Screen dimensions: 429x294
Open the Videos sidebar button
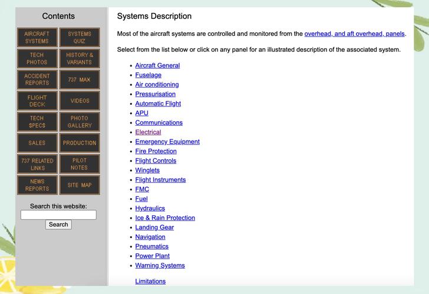point(80,101)
